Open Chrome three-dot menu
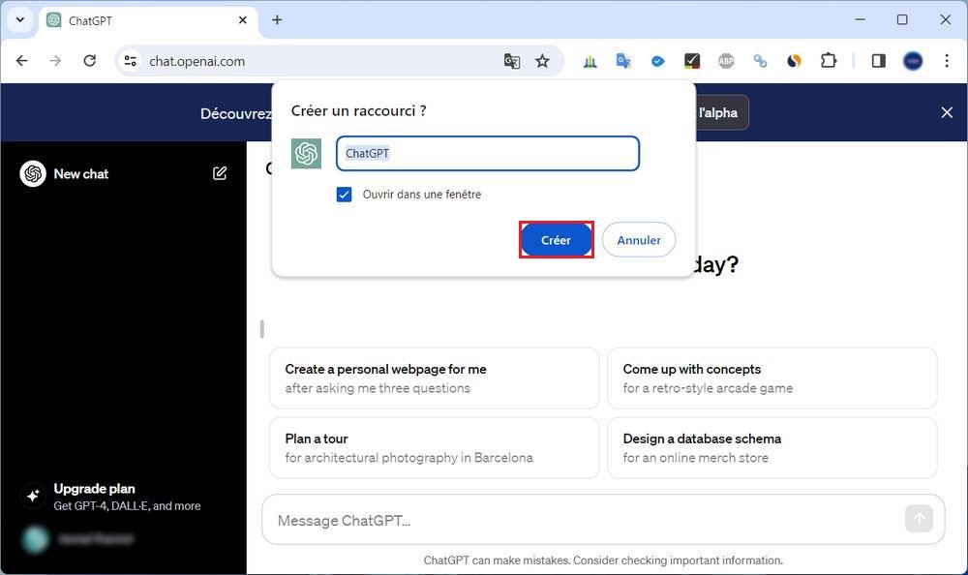Image resolution: width=968 pixels, height=575 pixels. coord(946,61)
